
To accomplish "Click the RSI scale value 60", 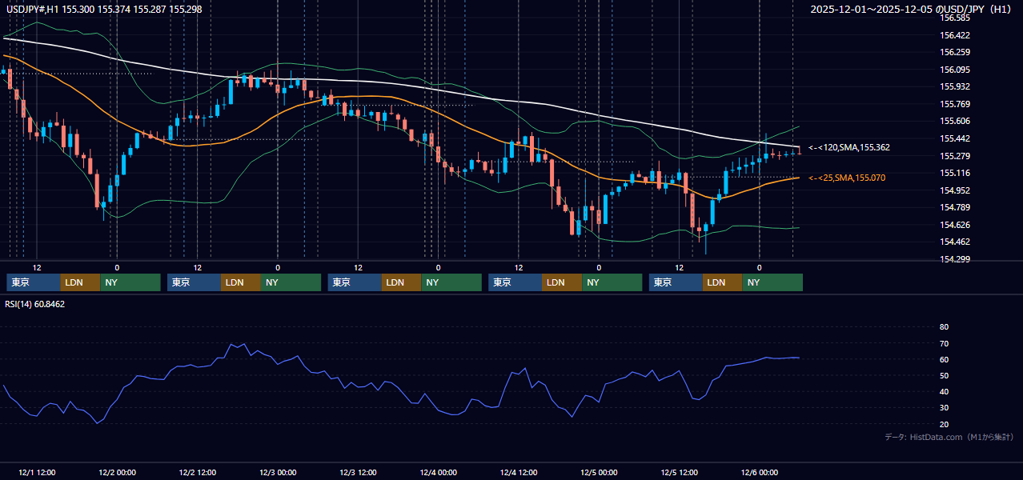I will click(x=944, y=359).
